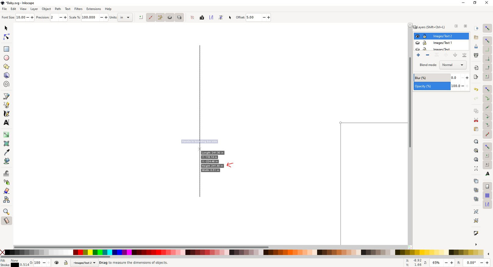This screenshot has width=493, height=267.
Task: Click the Text and Font dialog icon
Action: (487, 174)
